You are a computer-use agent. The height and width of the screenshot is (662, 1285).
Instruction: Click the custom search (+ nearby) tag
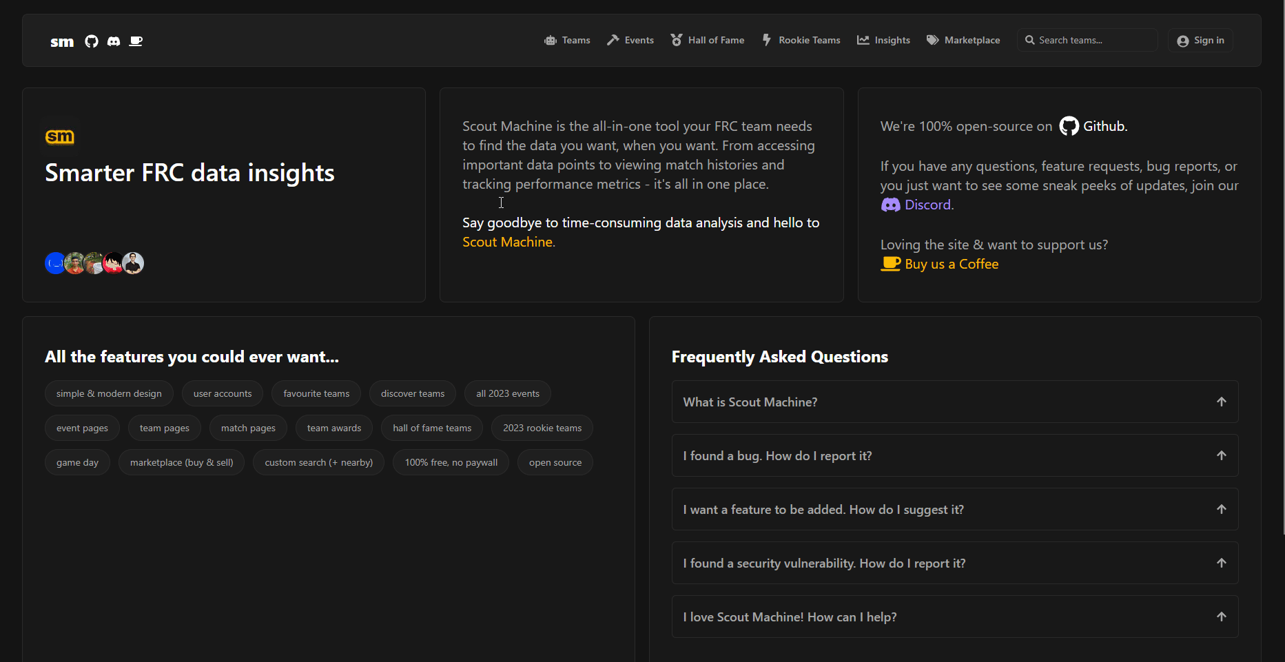pos(319,462)
